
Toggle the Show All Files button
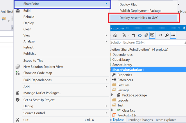(x=152, y=35)
